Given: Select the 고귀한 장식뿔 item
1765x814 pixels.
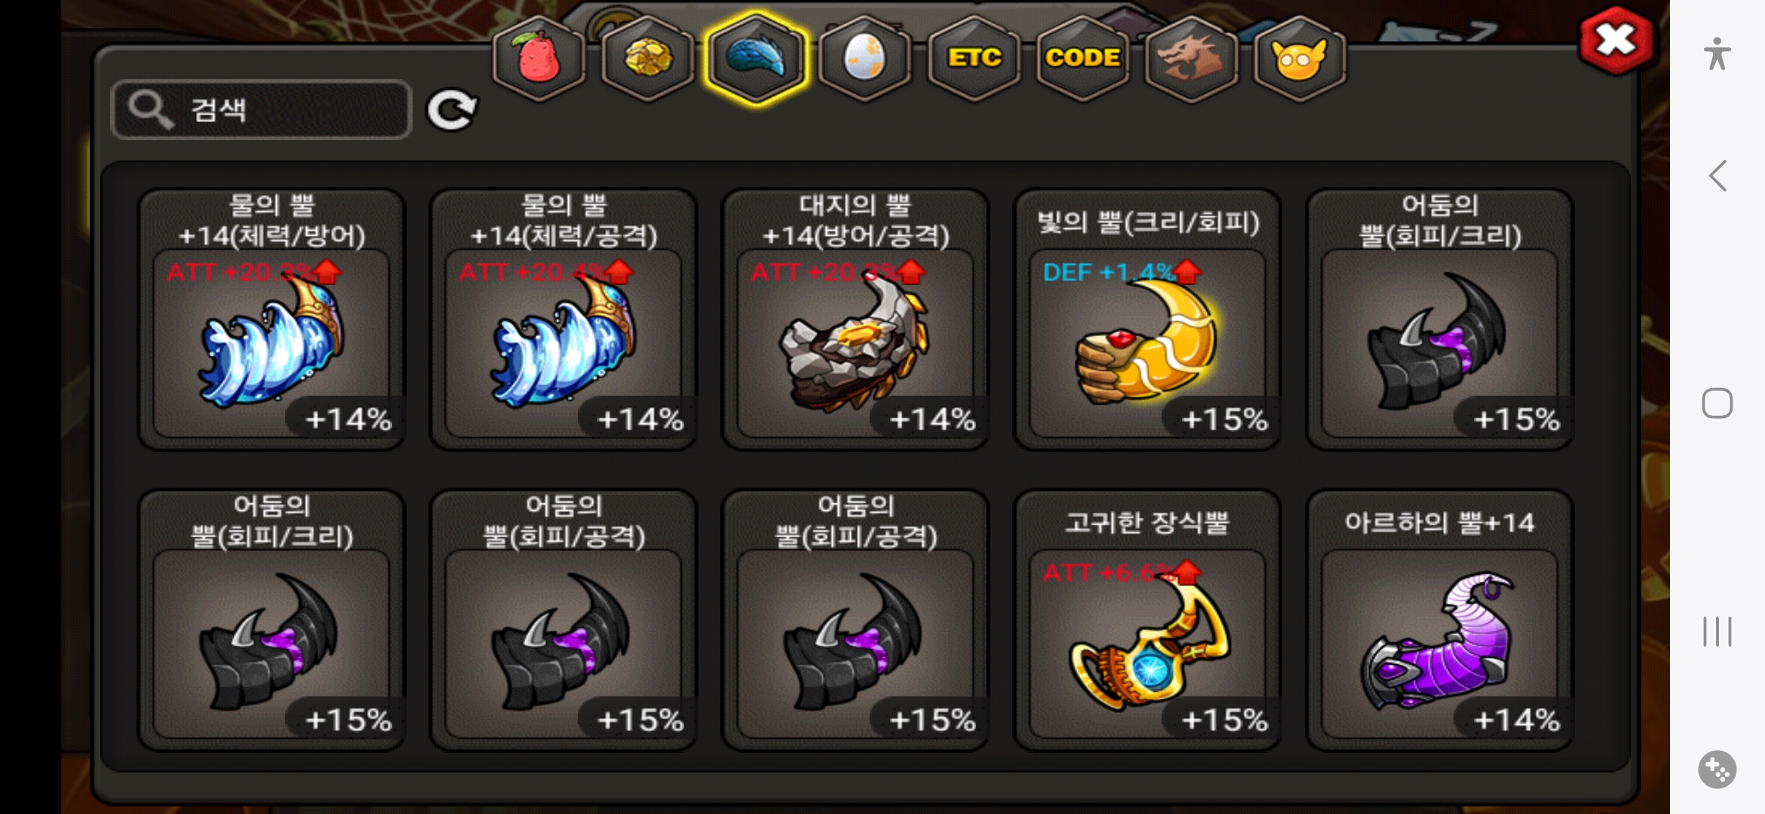Looking at the screenshot, I should click(x=1147, y=620).
